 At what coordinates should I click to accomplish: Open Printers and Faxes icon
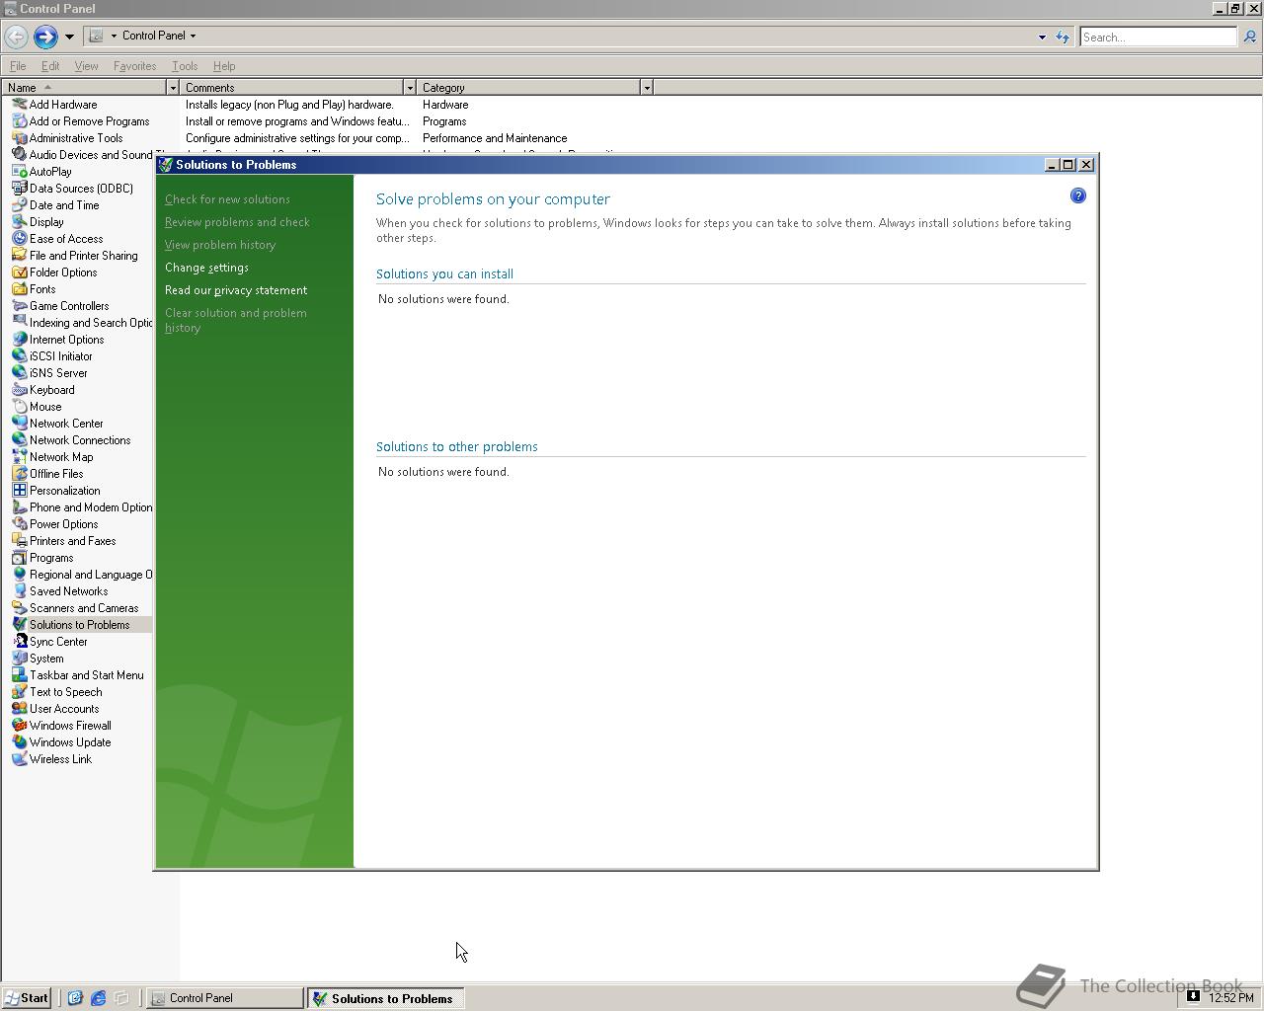click(x=20, y=541)
